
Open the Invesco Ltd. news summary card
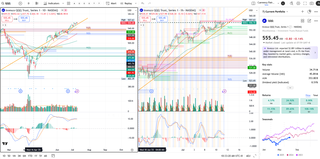290,53
